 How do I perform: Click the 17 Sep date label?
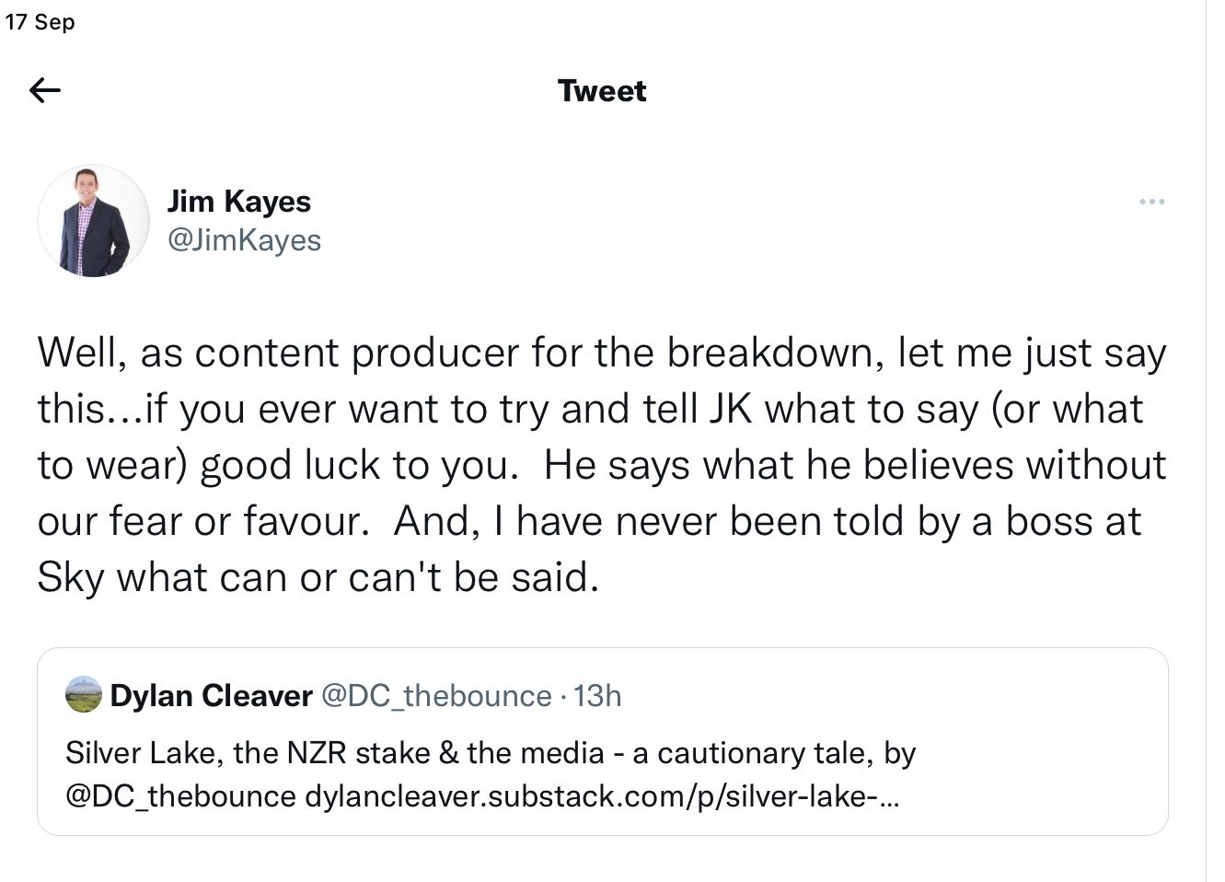click(40, 21)
